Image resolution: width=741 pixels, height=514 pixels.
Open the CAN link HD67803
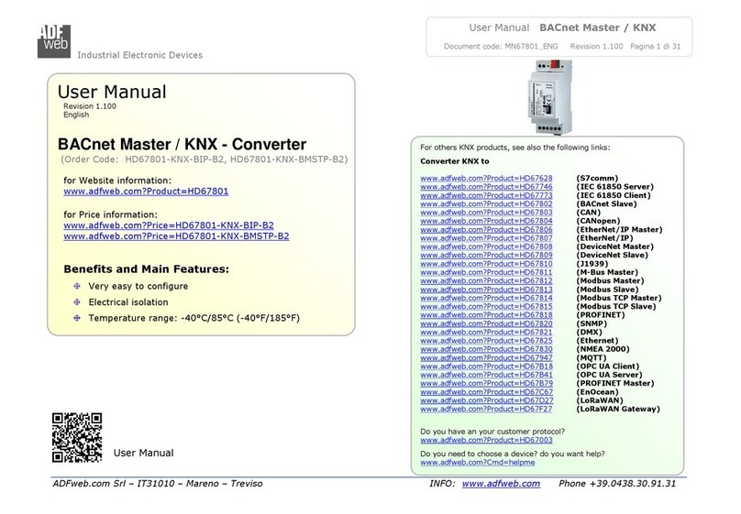coord(486,213)
